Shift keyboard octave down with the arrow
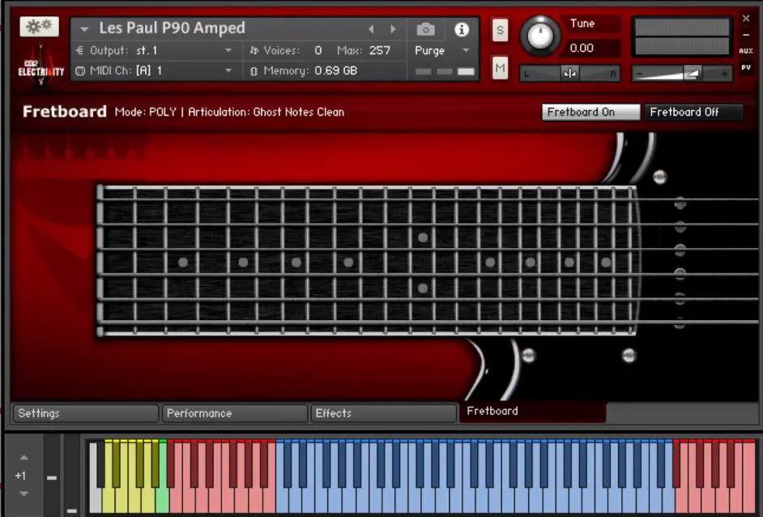The image size is (763, 517). click(x=23, y=493)
